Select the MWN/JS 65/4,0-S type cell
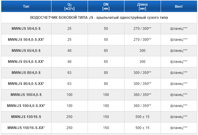Viewport: 198px width, 135px height. point(26,51)
